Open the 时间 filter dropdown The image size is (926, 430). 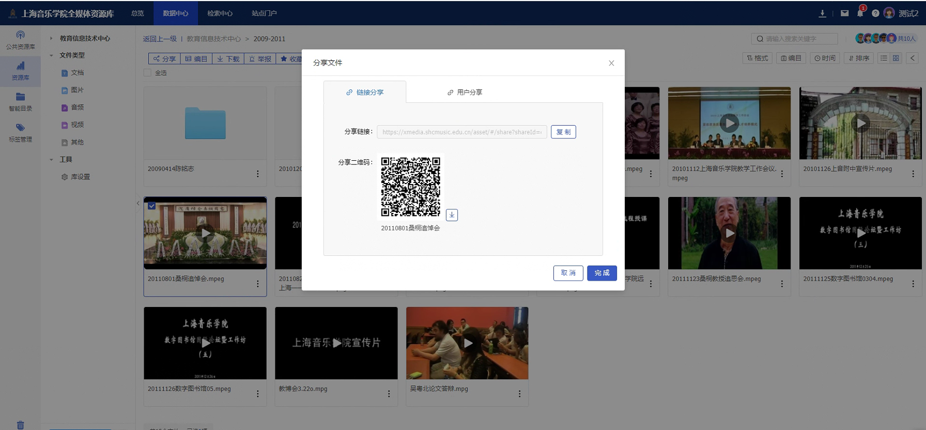point(825,58)
